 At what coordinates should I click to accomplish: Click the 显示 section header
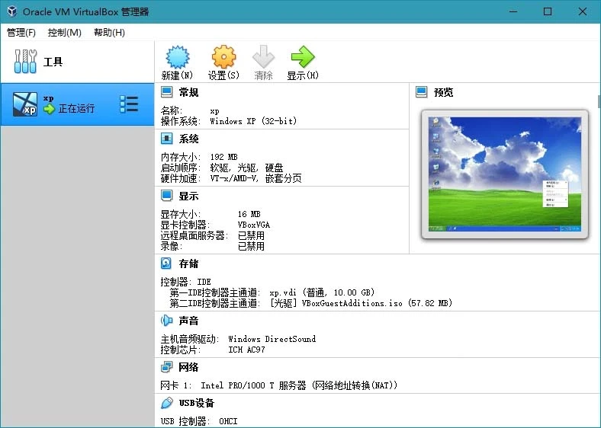(188, 196)
